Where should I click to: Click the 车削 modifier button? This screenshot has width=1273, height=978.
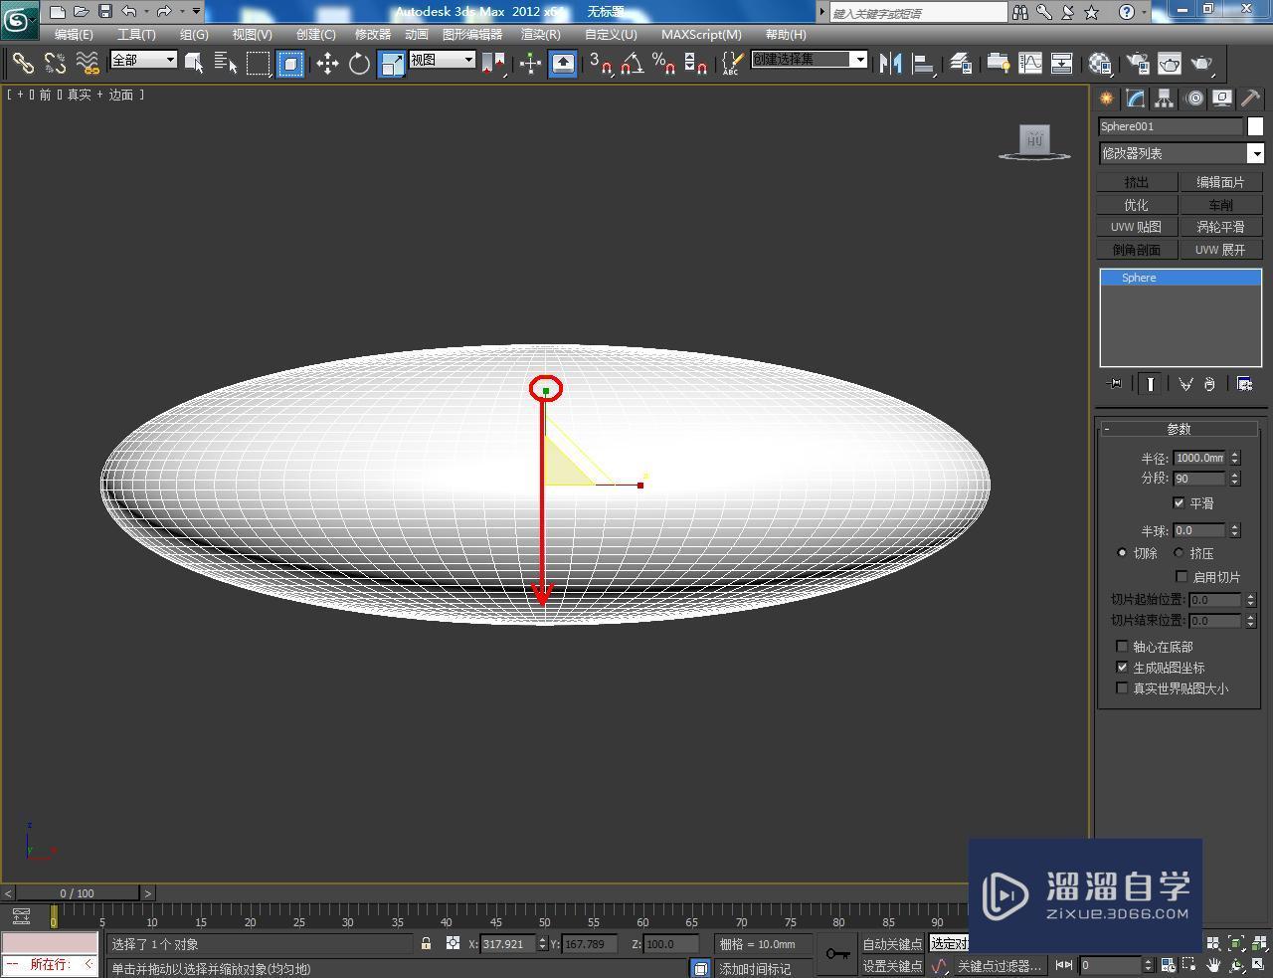point(1221,204)
